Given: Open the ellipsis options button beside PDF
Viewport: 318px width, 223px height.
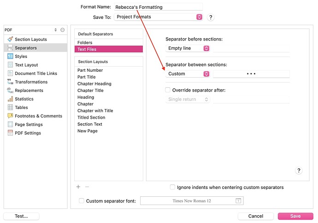Looking at the screenshot, I should [63, 30].
